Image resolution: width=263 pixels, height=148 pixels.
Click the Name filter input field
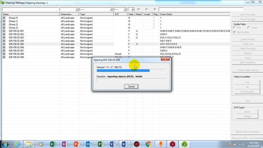click(x=30, y=9)
